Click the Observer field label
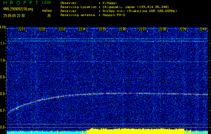 68,3
